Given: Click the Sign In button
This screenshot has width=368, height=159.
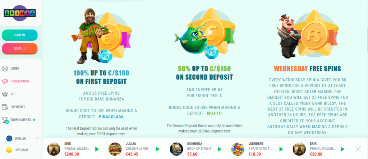Looking at the screenshot, I should click(20, 35).
